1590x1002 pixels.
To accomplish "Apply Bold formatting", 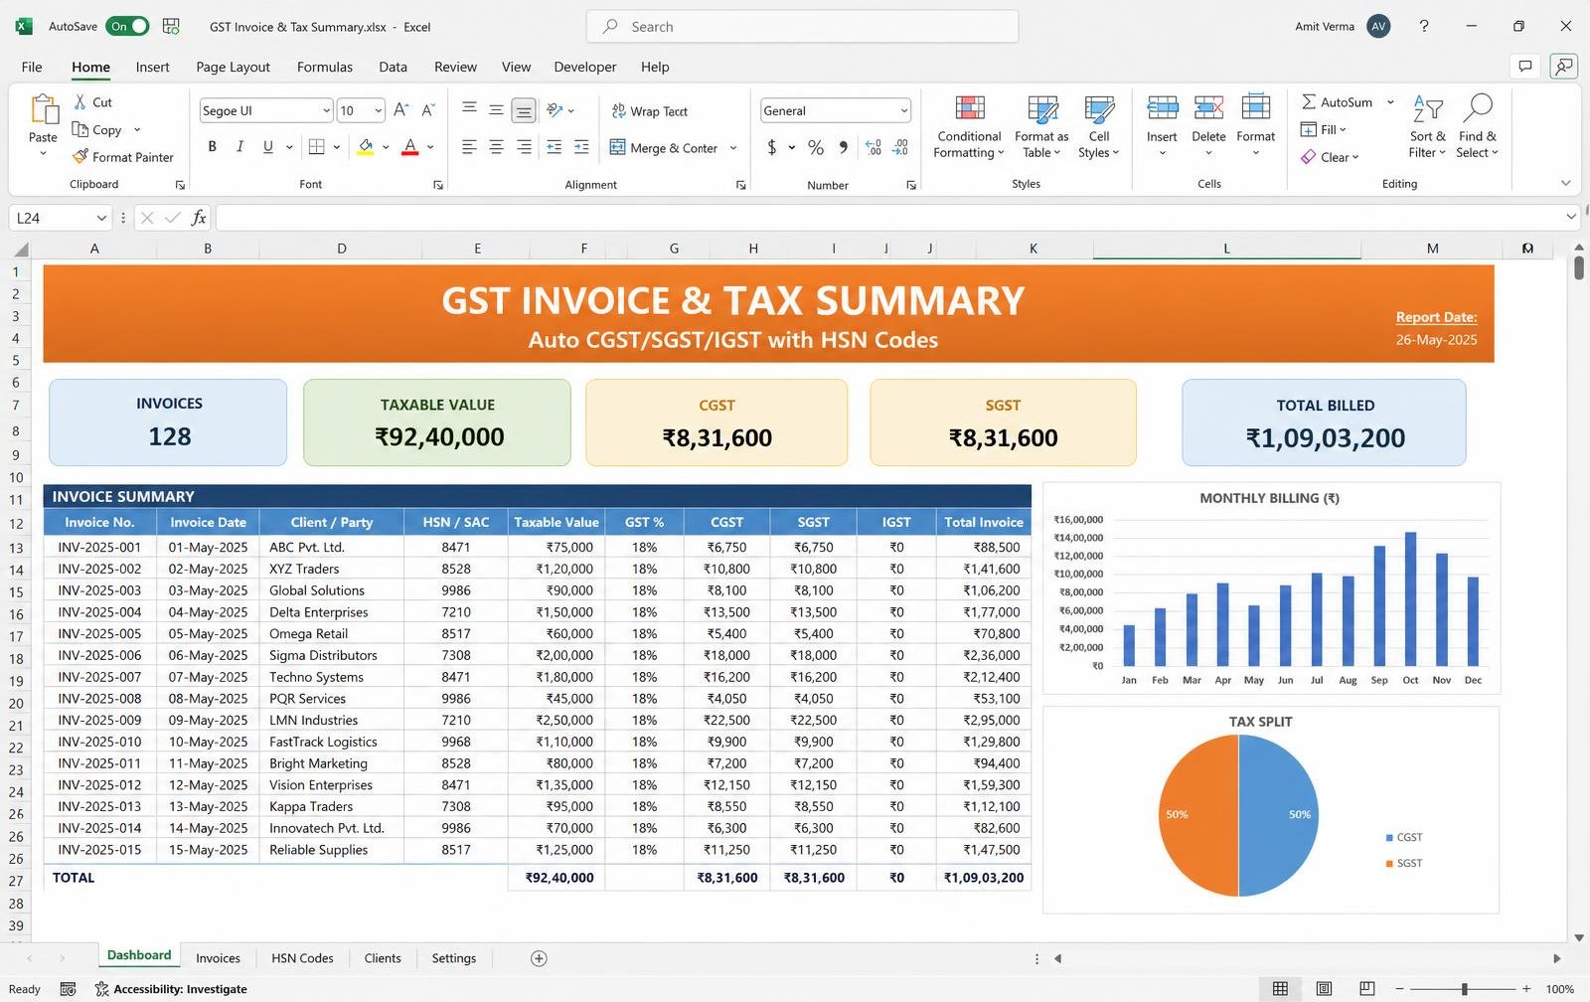I will 212,147.
